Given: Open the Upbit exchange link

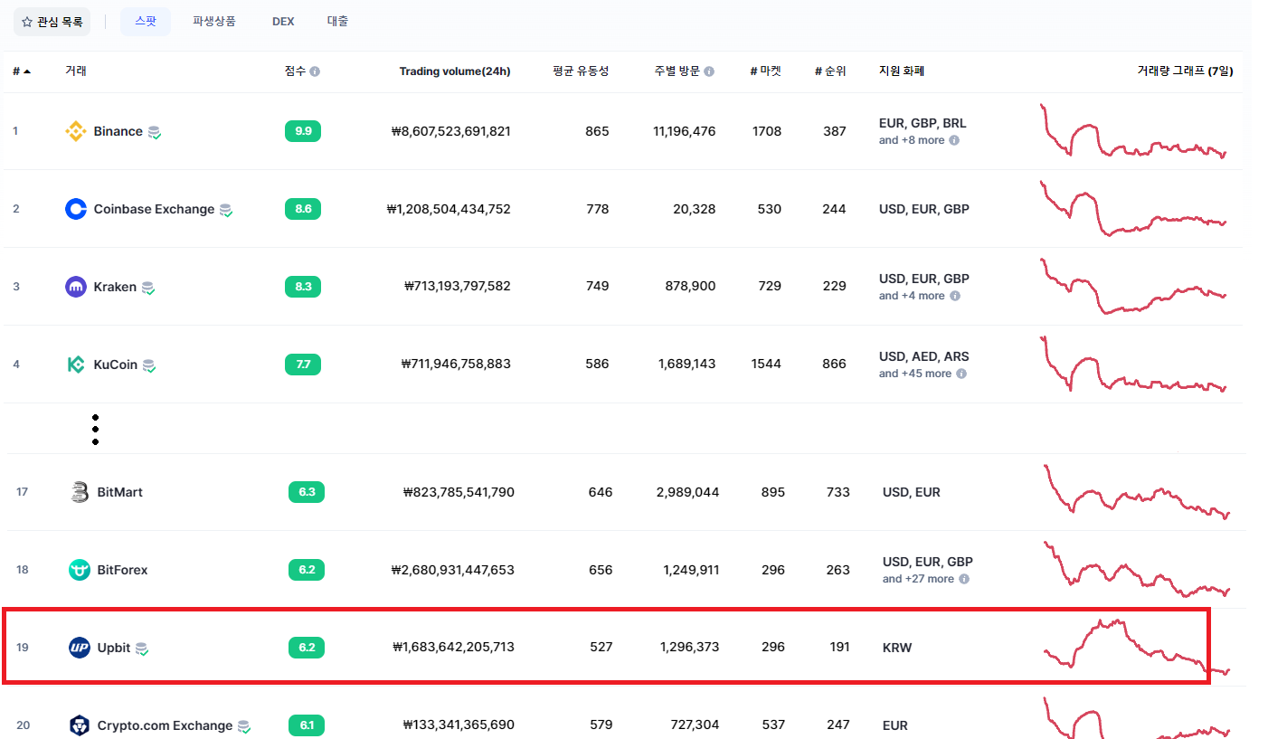Looking at the screenshot, I should (114, 649).
